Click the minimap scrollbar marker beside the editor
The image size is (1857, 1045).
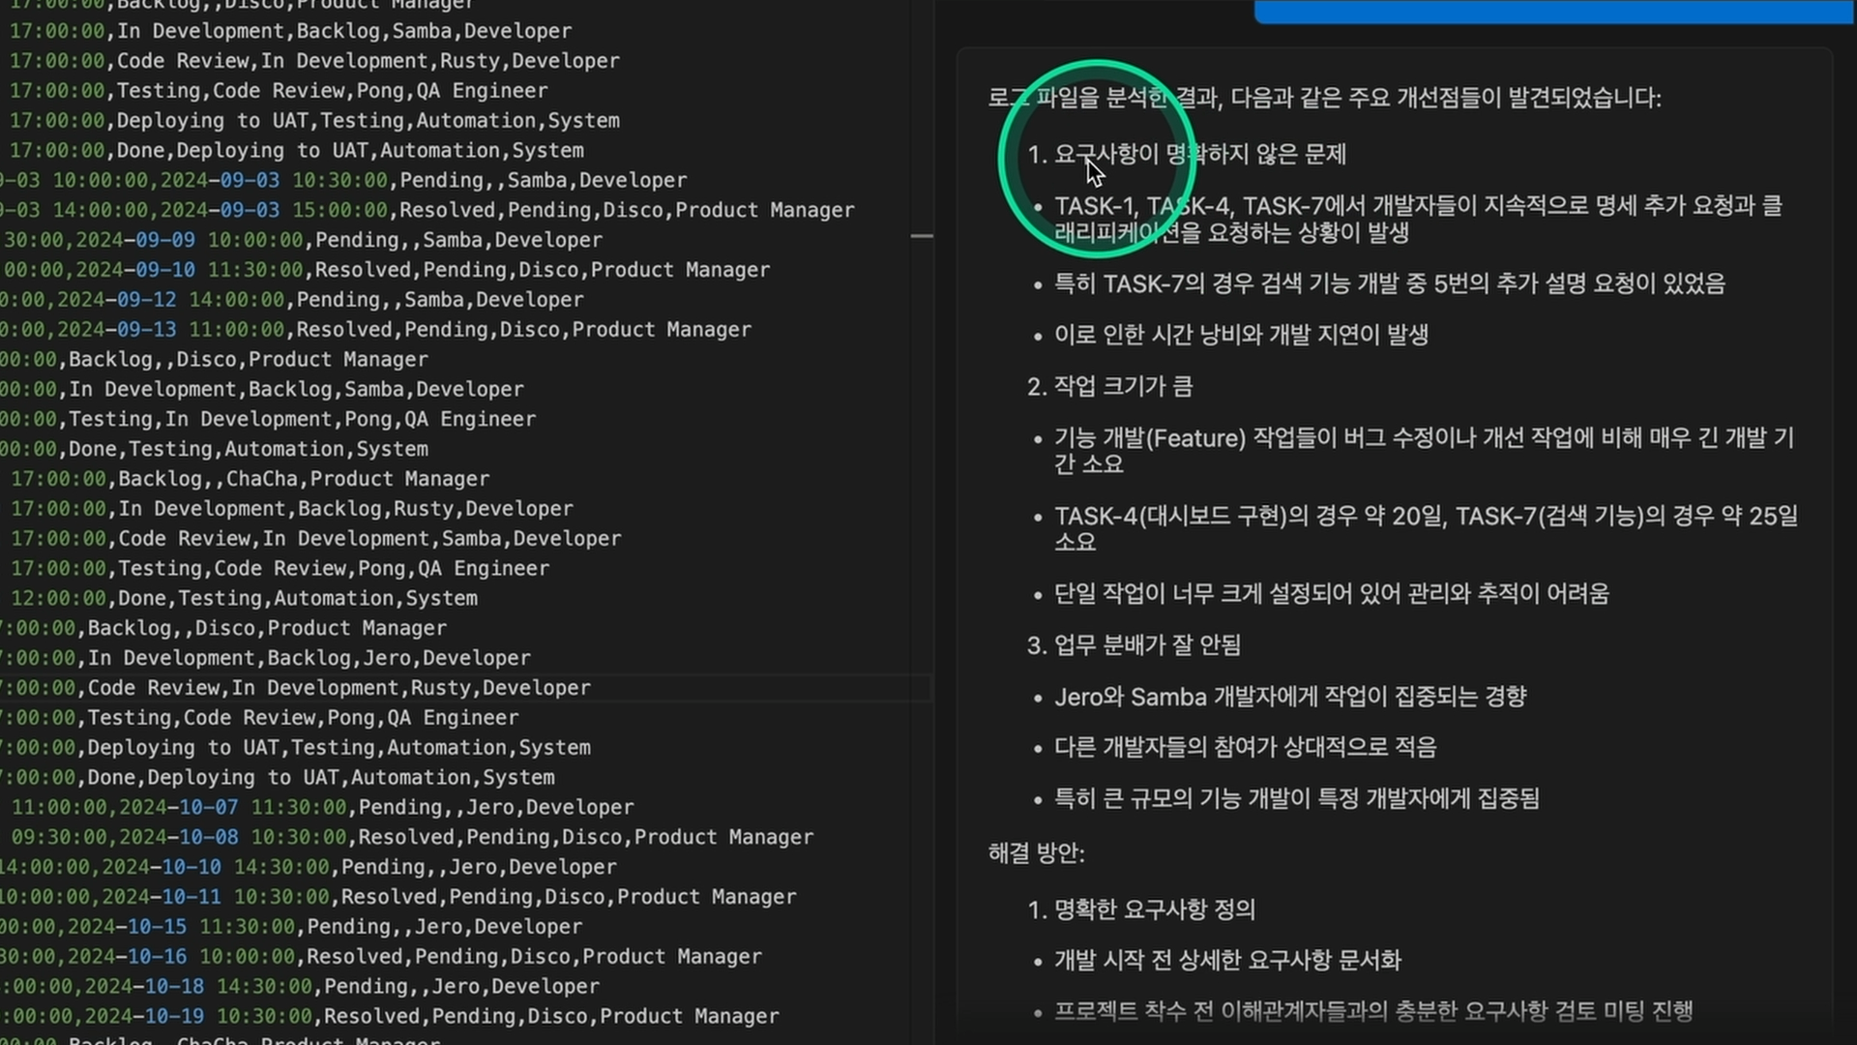coord(922,236)
